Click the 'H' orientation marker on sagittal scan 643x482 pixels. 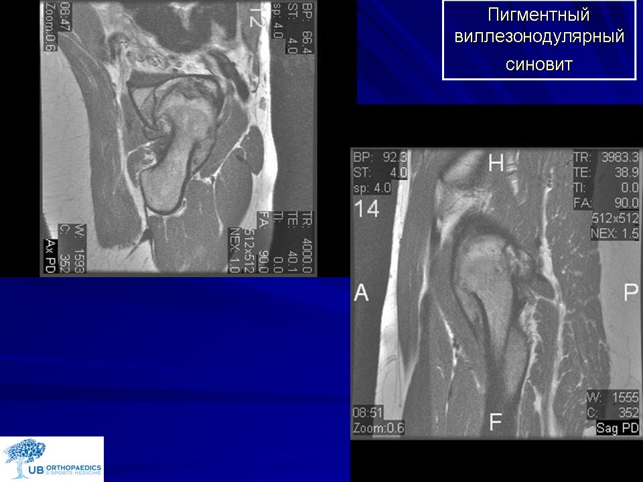pos(496,163)
